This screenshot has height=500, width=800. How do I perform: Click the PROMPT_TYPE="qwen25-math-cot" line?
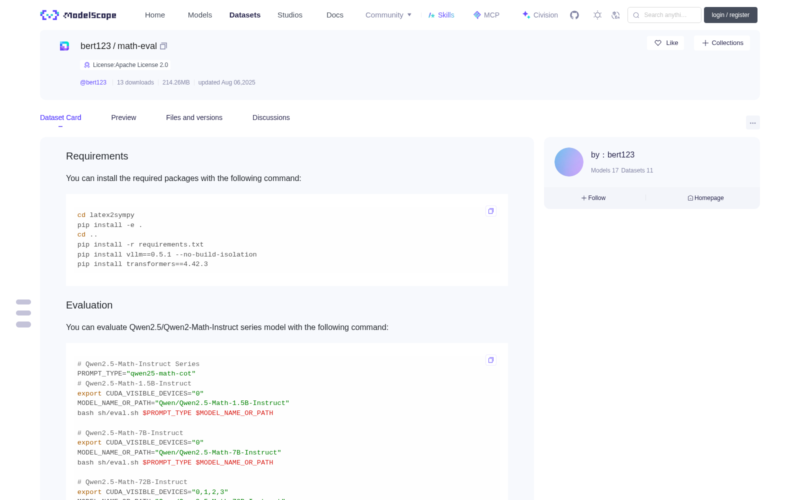[x=136, y=373]
